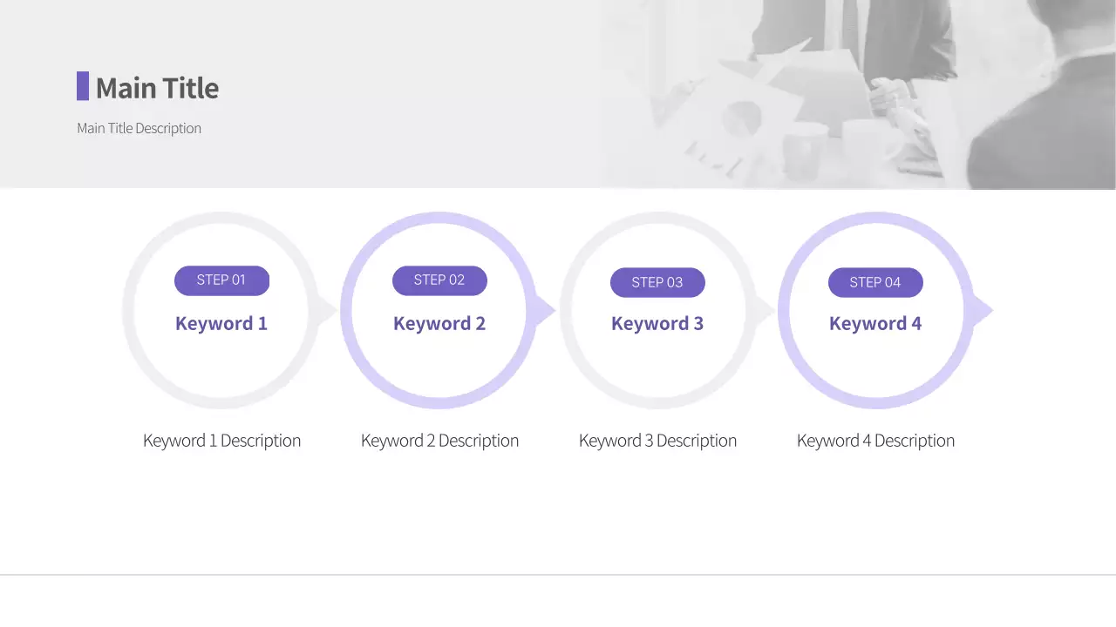Click the STEP 02 purple badge

pyautogui.click(x=439, y=280)
